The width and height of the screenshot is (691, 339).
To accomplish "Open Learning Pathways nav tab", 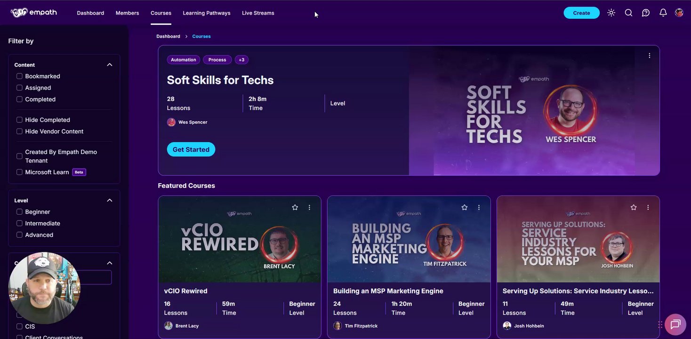I will [207, 13].
